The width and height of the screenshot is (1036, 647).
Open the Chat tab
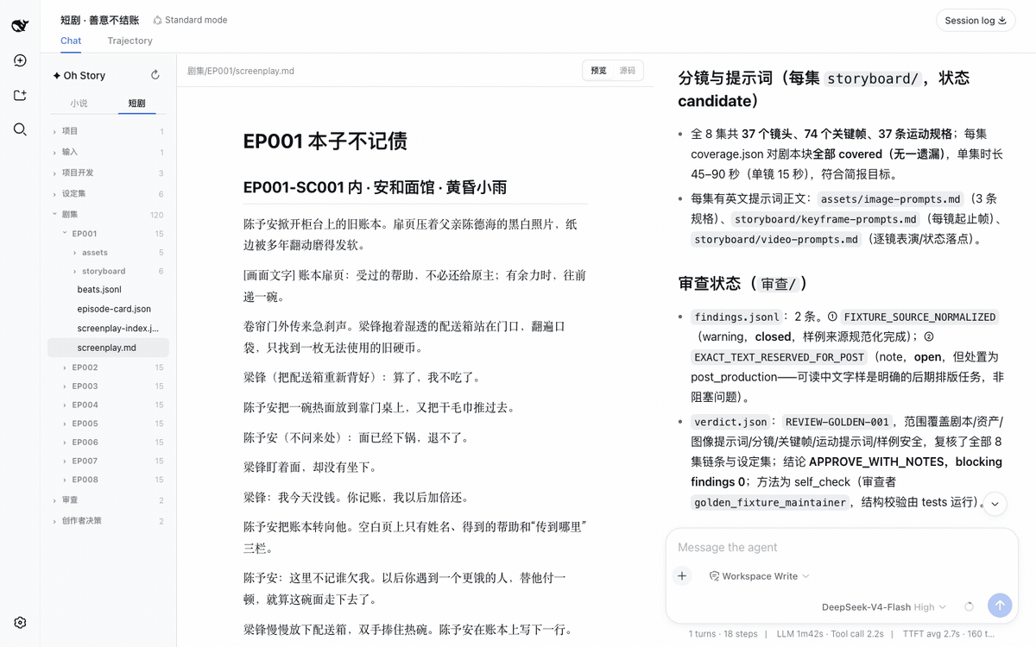[71, 41]
